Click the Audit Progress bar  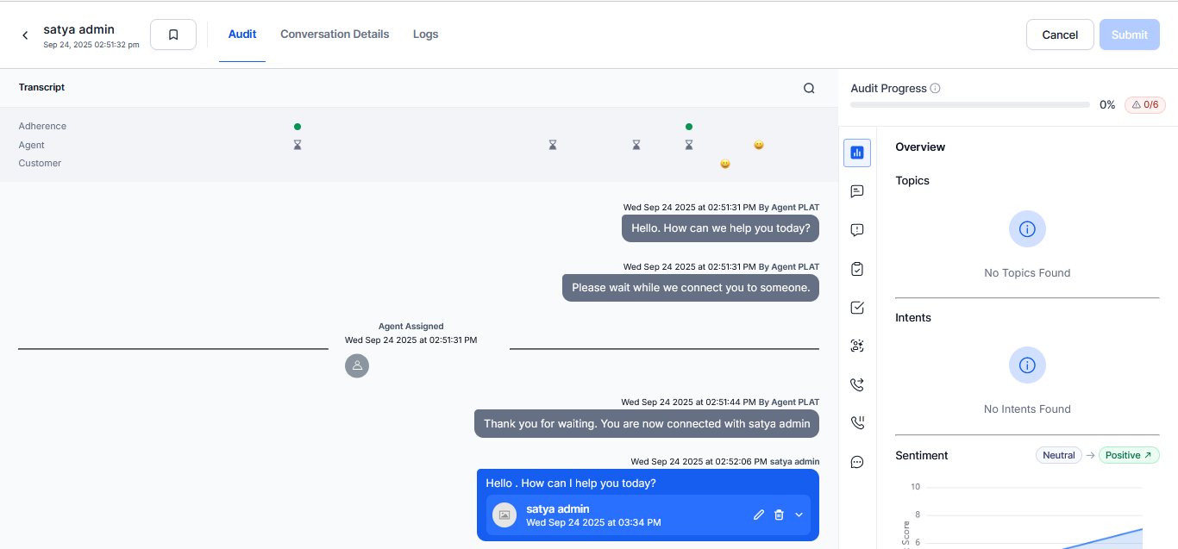click(969, 105)
